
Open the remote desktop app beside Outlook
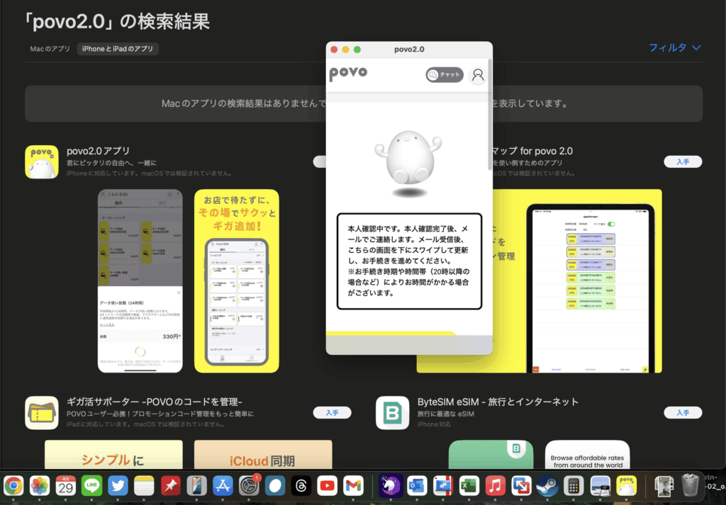pyautogui.click(x=443, y=486)
